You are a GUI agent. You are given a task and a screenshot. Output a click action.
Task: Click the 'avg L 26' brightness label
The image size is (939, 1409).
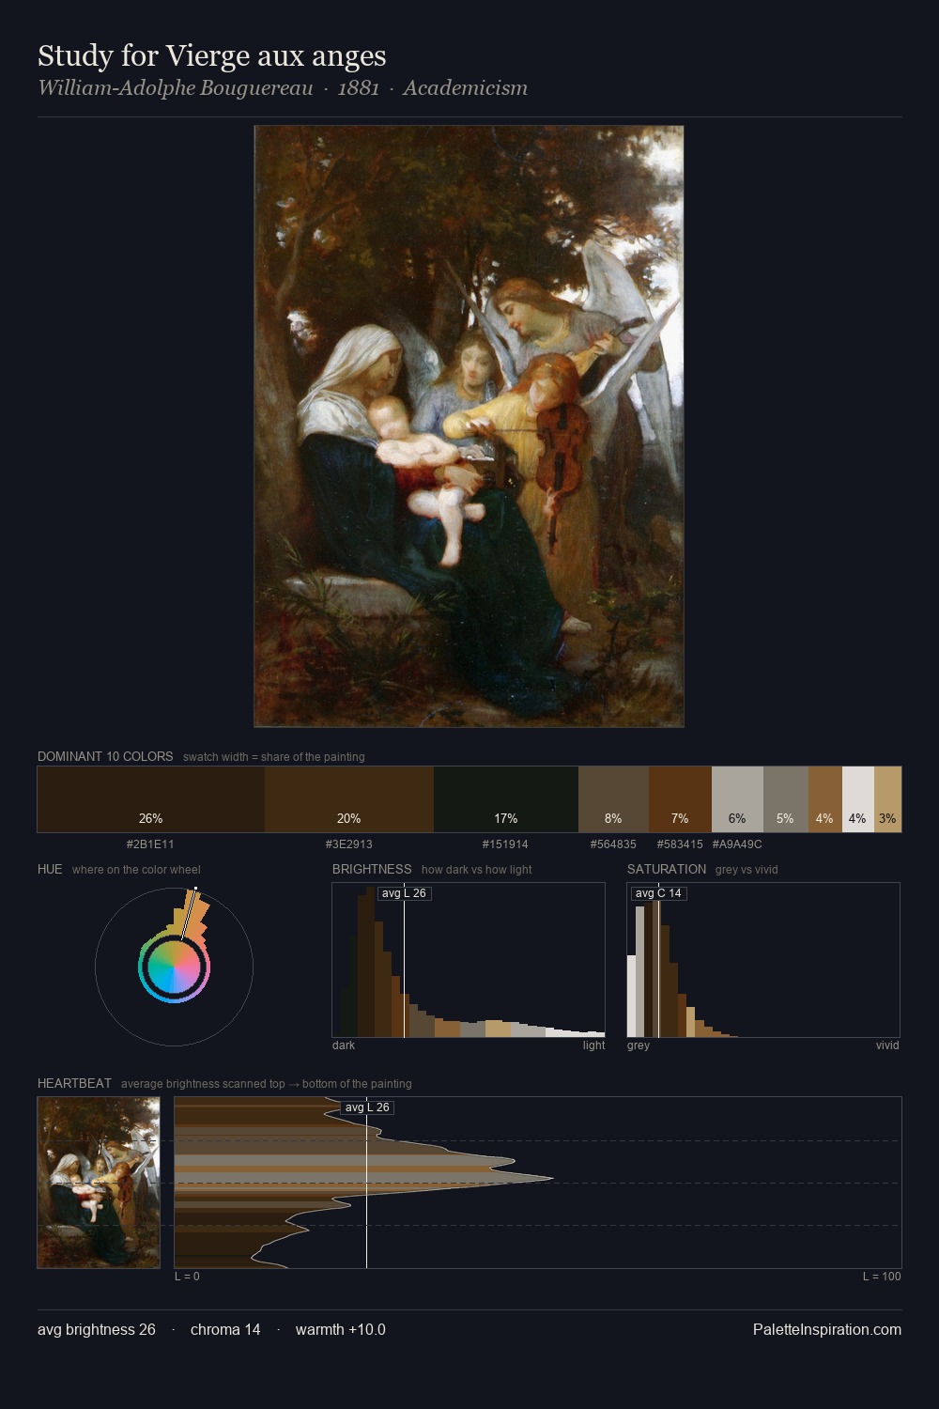tap(404, 893)
